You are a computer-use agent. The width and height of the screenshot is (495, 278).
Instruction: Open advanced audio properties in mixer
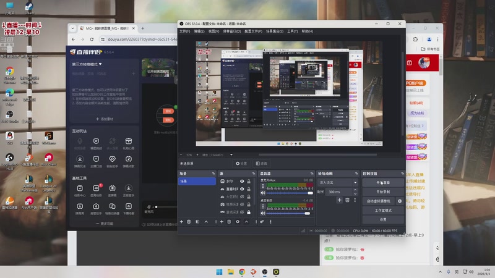[x=262, y=222]
